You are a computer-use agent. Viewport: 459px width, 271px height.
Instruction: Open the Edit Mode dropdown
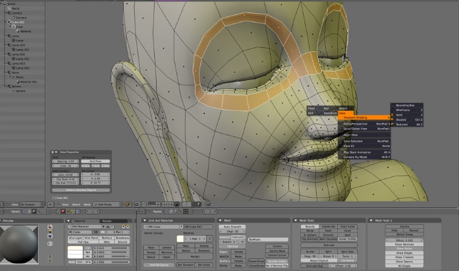pyautogui.click(x=107, y=205)
